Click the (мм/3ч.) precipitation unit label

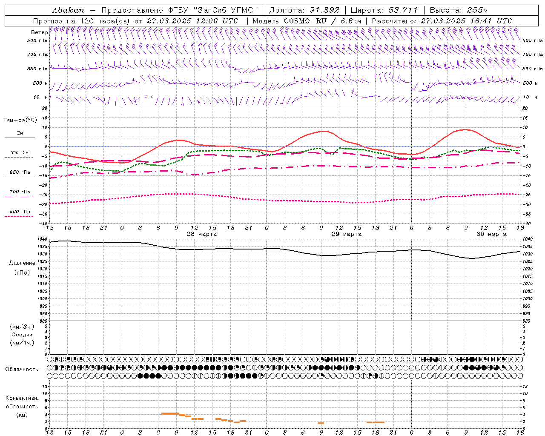point(22,327)
